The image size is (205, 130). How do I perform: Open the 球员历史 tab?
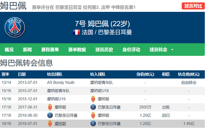click(x=104, y=50)
